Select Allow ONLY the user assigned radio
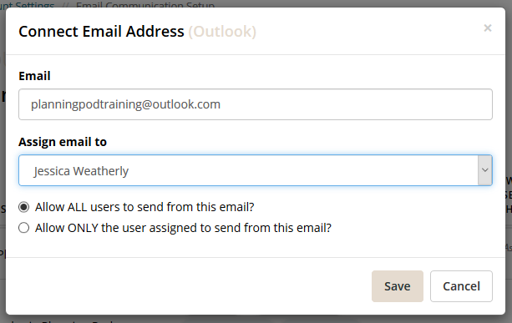 click(24, 228)
